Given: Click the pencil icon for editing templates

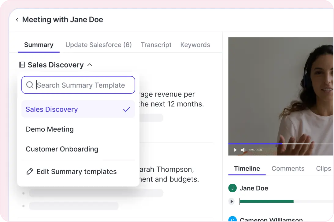Looking at the screenshot, I should pyautogui.click(x=30, y=171).
